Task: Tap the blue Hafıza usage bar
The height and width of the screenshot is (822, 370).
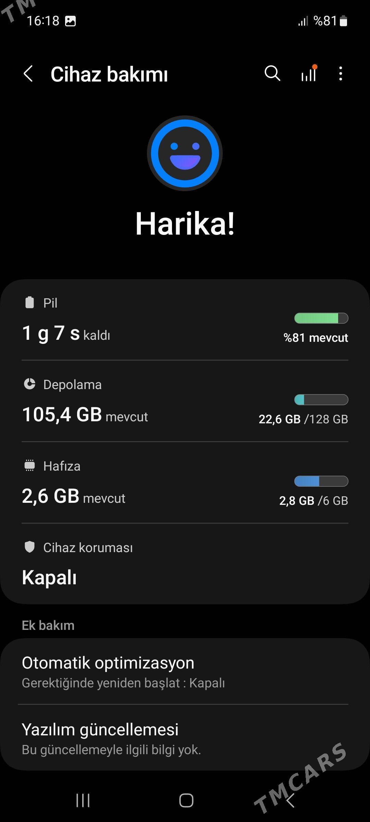Action: [321, 481]
